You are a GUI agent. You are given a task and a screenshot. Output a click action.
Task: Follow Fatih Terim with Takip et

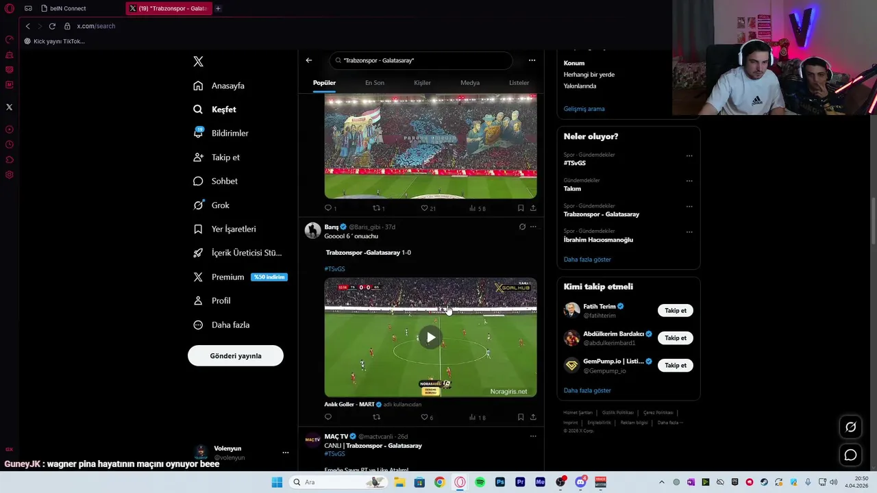coord(676,311)
